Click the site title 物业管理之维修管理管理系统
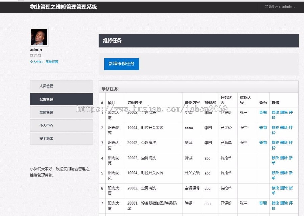Image resolution: width=304 pixels, height=216 pixels. click(64, 7)
